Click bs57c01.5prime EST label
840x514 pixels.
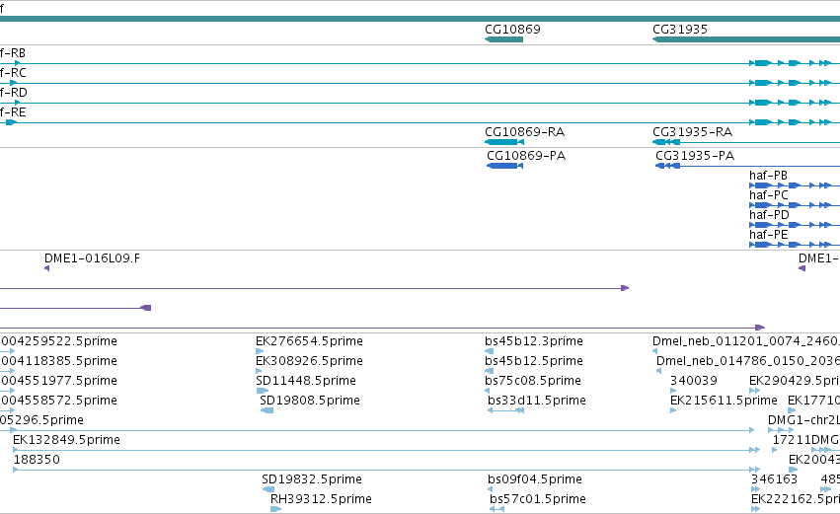(x=537, y=499)
